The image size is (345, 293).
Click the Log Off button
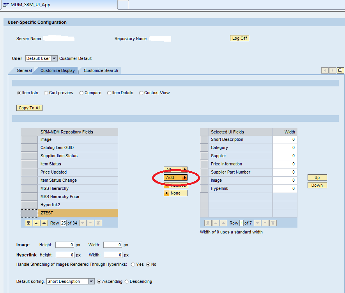click(x=239, y=38)
